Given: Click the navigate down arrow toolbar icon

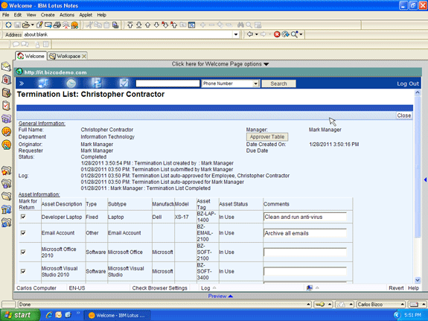Looking at the screenshot, I should coord(156,25).
